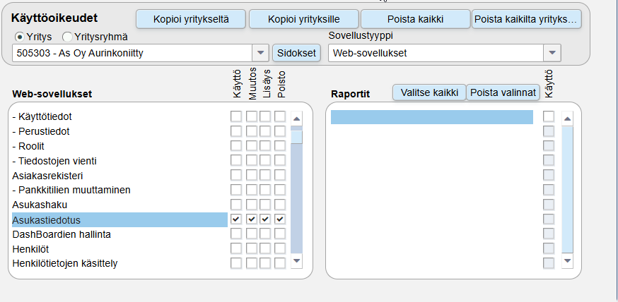Select the - Tiedostojen vienti row

(x=119, y=161)
